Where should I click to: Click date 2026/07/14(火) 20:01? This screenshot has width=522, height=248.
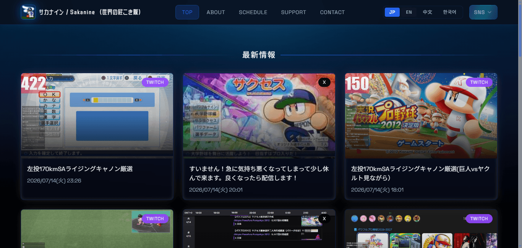click(x=216, y=190)
